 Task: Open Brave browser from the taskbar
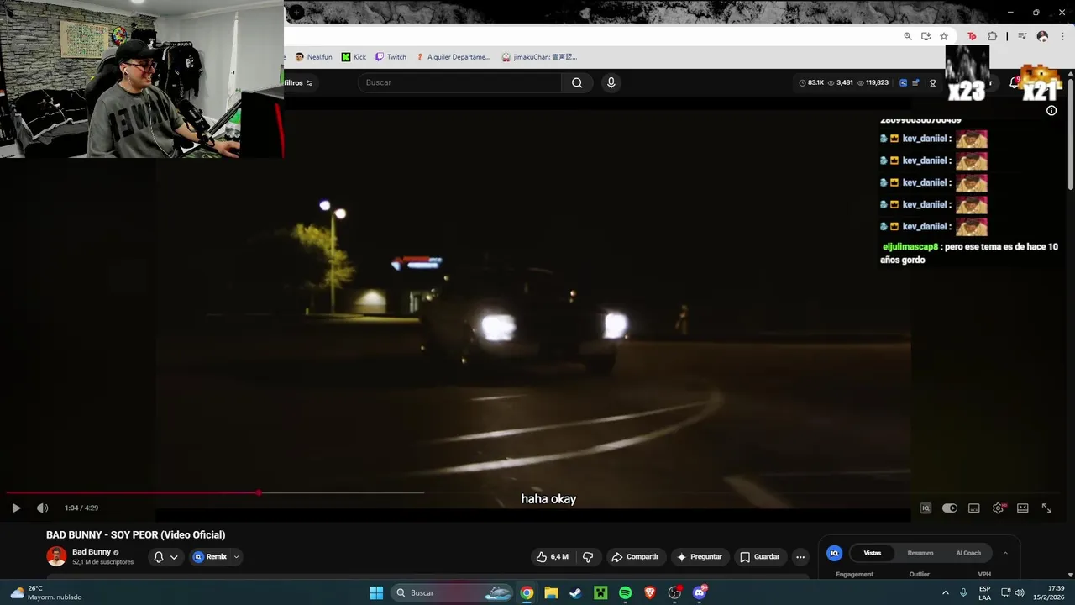[x=649, y=592]
